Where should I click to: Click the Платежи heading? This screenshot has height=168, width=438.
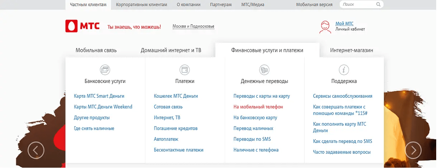tap(185, 81)
